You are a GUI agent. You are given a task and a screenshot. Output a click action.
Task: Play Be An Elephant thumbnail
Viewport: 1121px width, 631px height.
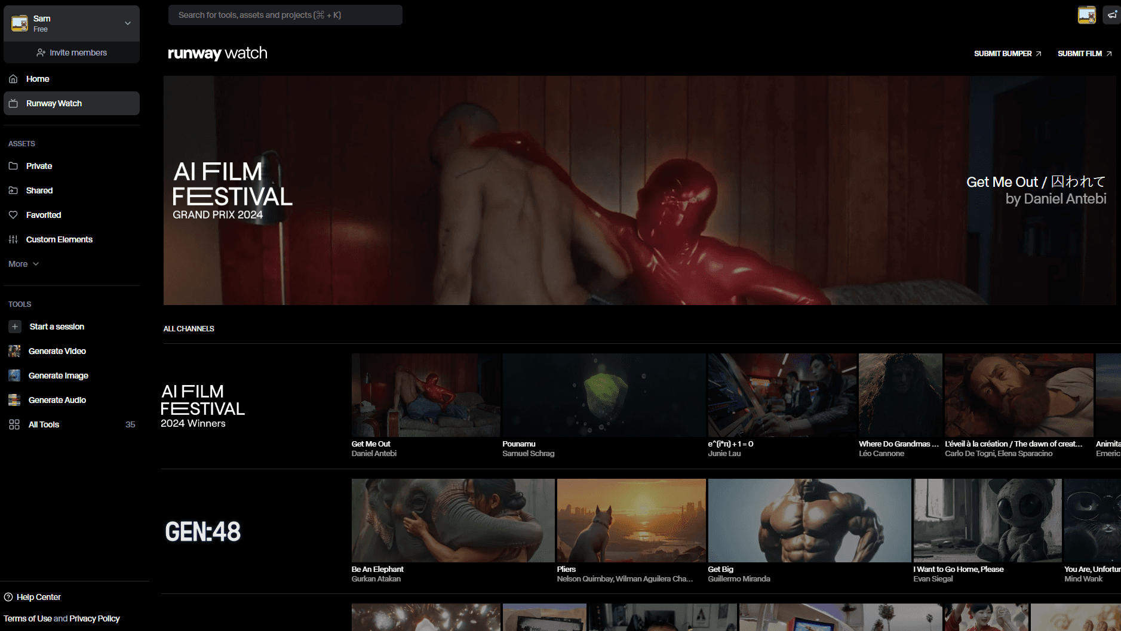click(x=453, y=521)
